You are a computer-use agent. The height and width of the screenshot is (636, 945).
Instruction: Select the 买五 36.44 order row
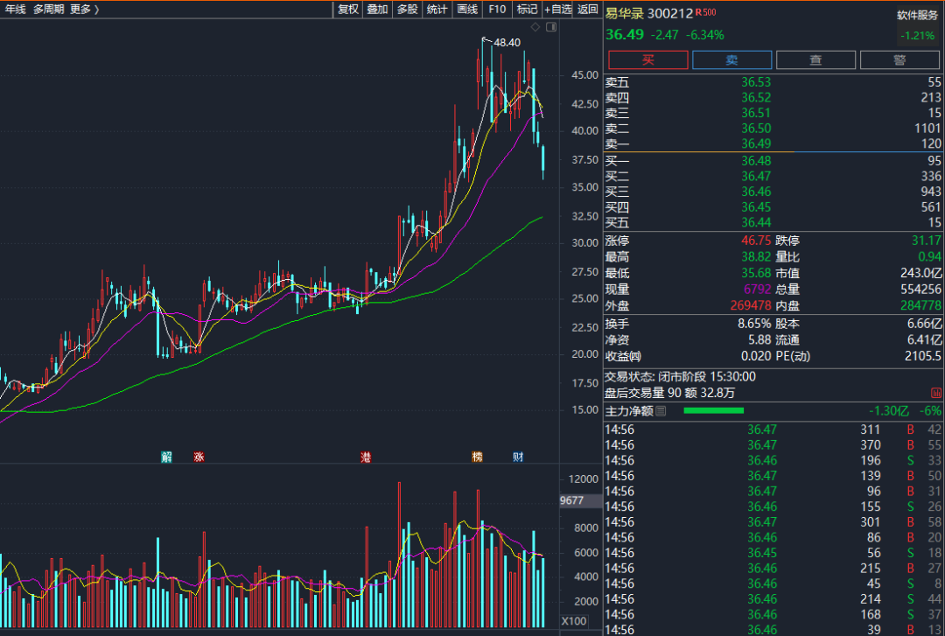pos(773,222)
